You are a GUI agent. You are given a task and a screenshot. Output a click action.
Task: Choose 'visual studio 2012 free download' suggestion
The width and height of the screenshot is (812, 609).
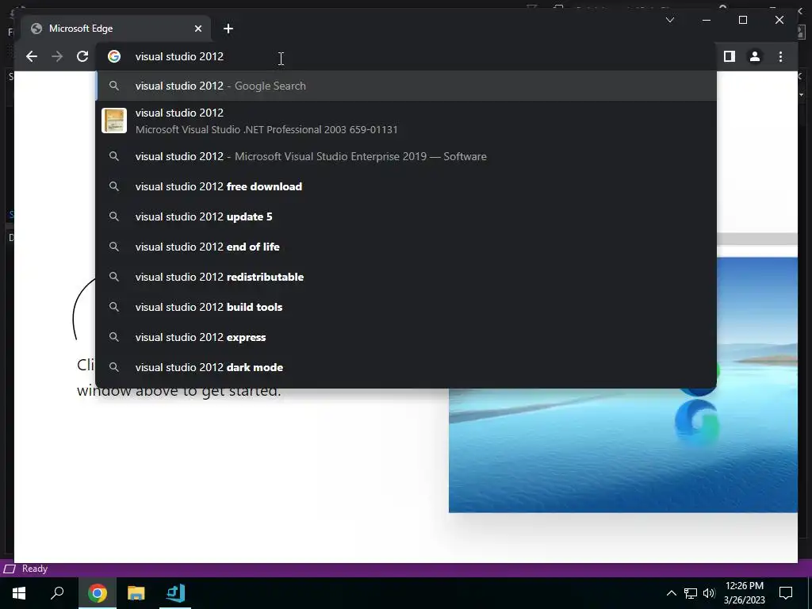407,186
